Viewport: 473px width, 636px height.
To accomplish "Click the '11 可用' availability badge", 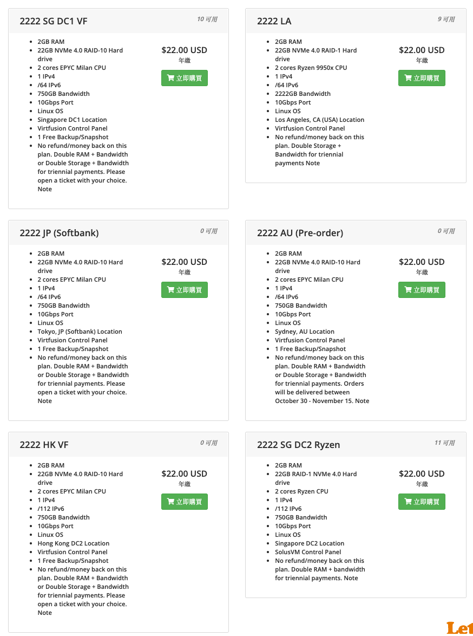I will [444, 443].
